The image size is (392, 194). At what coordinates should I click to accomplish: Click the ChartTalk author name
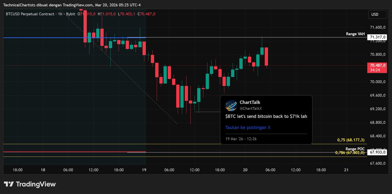[x=250, y=102]
